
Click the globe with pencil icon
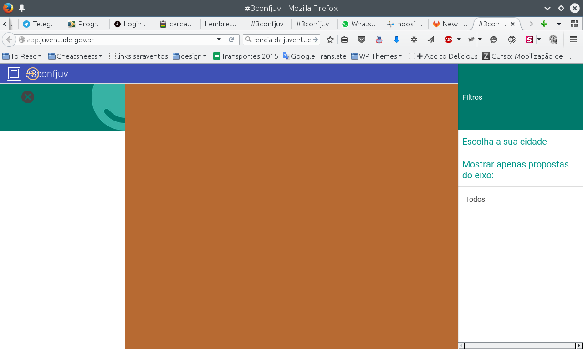tap(512, 40)
